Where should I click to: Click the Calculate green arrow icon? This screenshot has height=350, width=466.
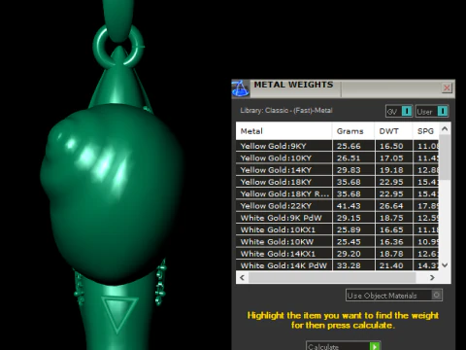(375, 346)
